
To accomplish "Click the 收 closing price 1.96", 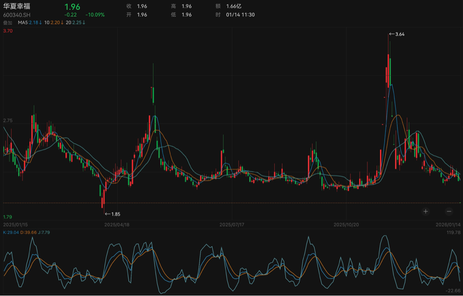I will tap(137, 6).
